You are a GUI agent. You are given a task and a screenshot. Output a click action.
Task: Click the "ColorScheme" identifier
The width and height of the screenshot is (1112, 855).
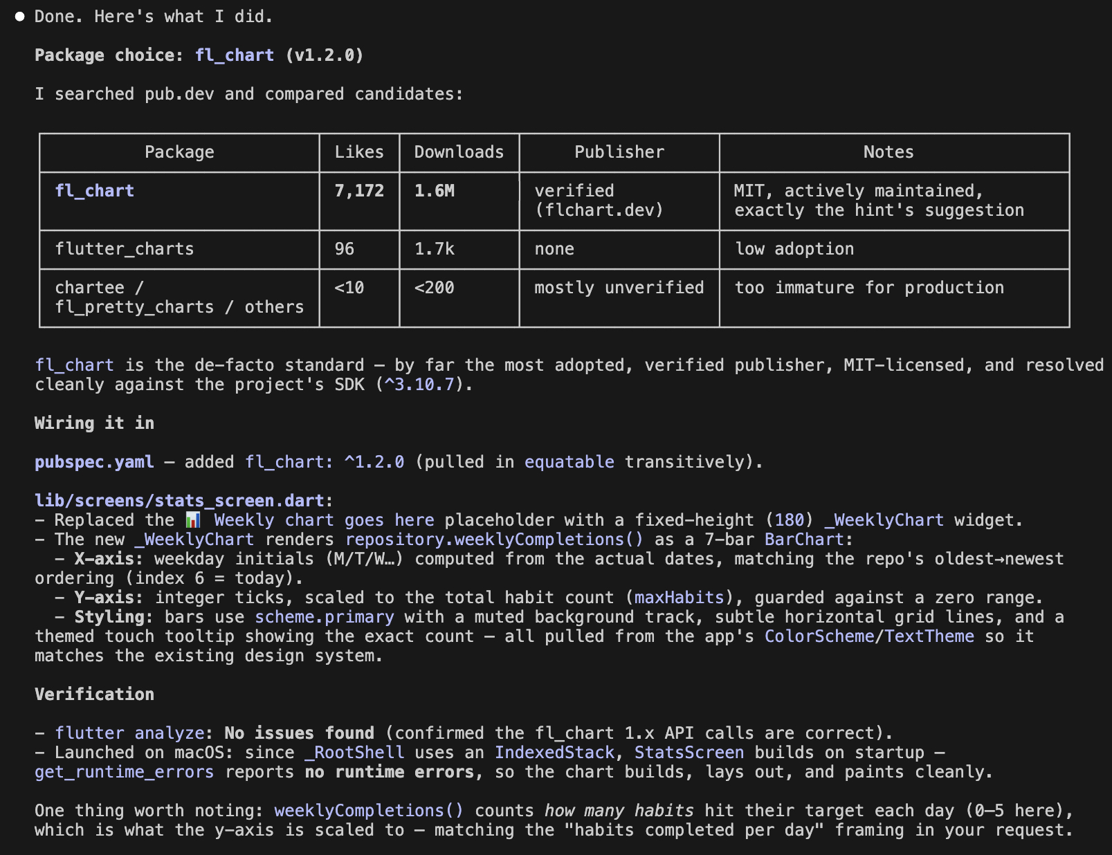[x=819, y=636]
